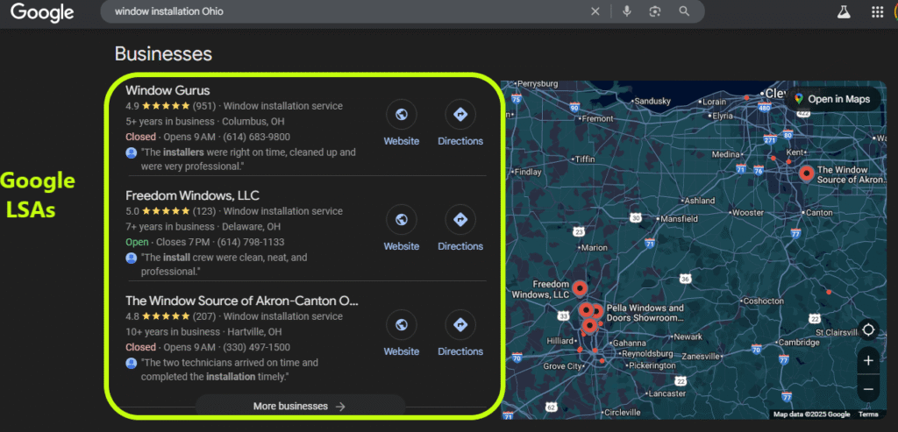898x432 pixels.
Task: Clear the search box text
Action: click(595, 11)
